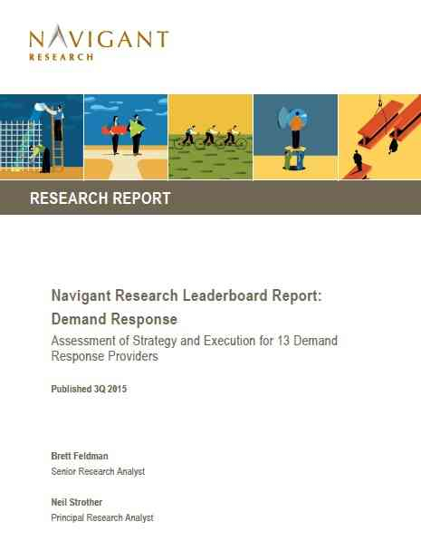The height and width of the screenshot is (541, 421).
Task: Select author name Neil Strother
Action: (x=77, y=502)
